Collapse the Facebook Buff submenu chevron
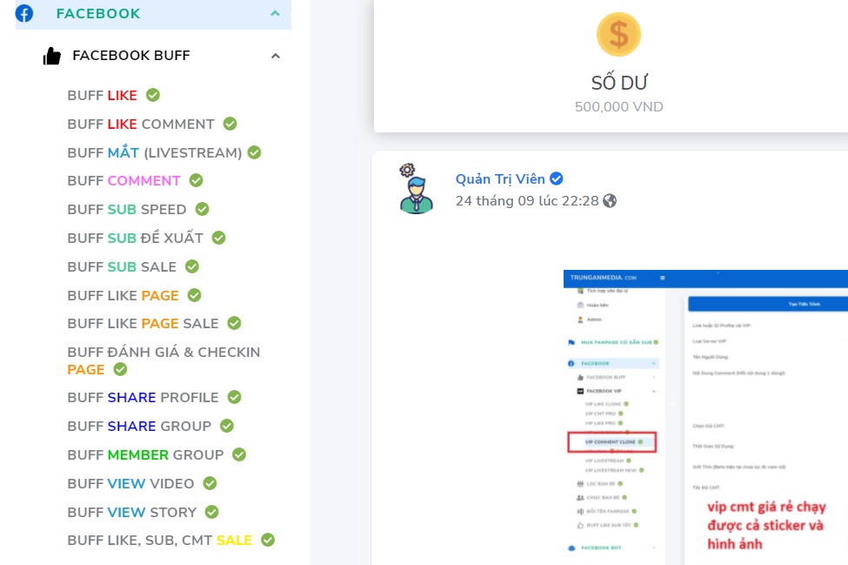 pos(276,56)
